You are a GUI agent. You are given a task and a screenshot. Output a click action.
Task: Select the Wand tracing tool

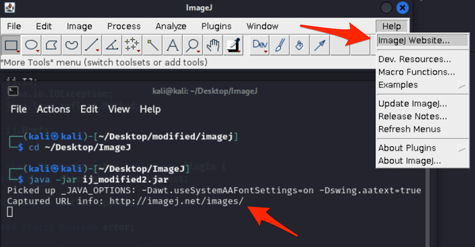tap(152, 45)
